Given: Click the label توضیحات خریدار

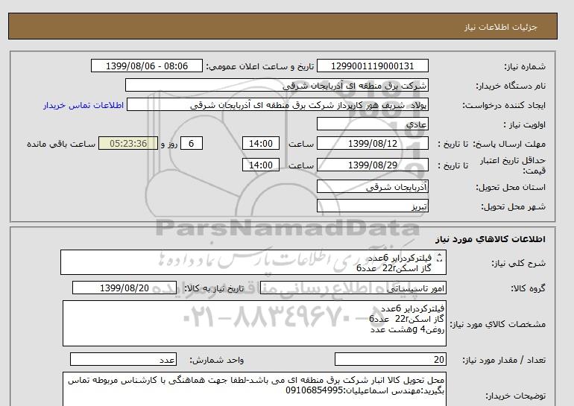Looking at the screenshot, I should coord(515,396).
